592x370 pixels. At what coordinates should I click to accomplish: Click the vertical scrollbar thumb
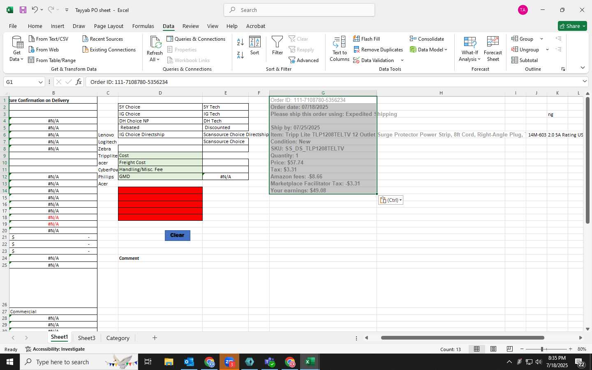(x=587, y=160)
